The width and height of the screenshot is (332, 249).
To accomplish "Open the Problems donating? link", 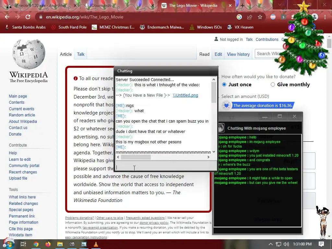I will pos(79,218).
